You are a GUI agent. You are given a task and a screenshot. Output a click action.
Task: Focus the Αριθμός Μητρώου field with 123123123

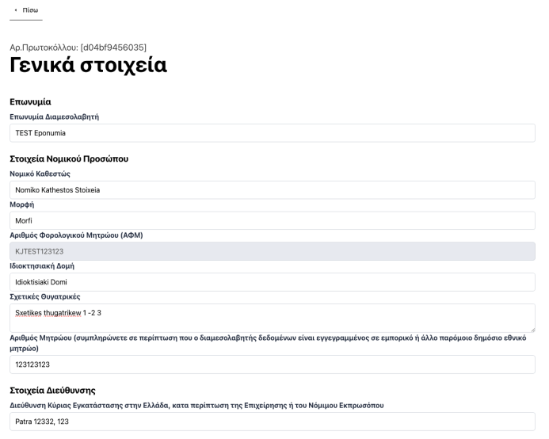(272, 365)
